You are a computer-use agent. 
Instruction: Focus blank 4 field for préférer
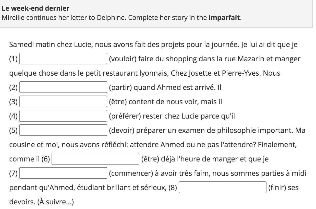(x=63, y=116)
